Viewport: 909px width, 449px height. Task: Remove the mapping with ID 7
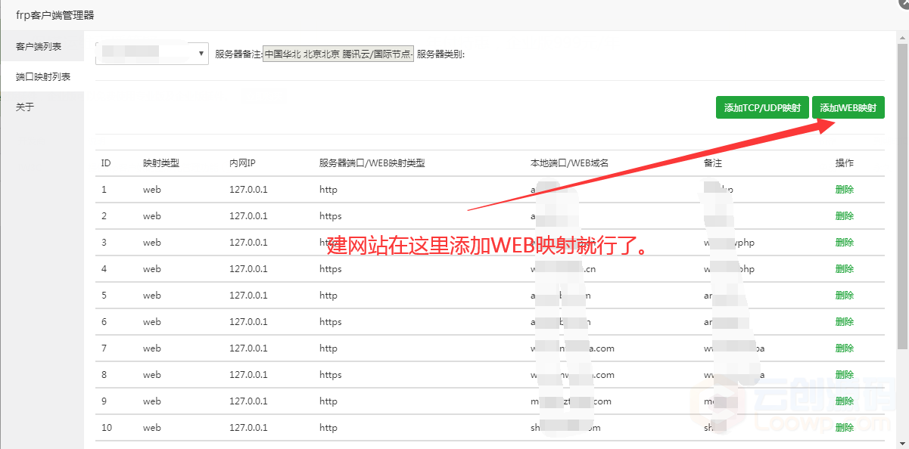(844, 348)
